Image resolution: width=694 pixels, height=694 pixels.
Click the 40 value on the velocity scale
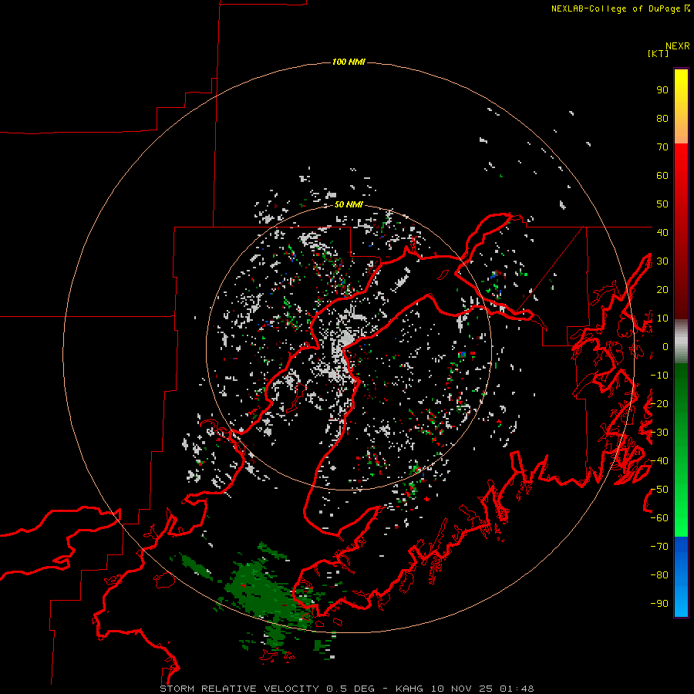coord(662,233)
